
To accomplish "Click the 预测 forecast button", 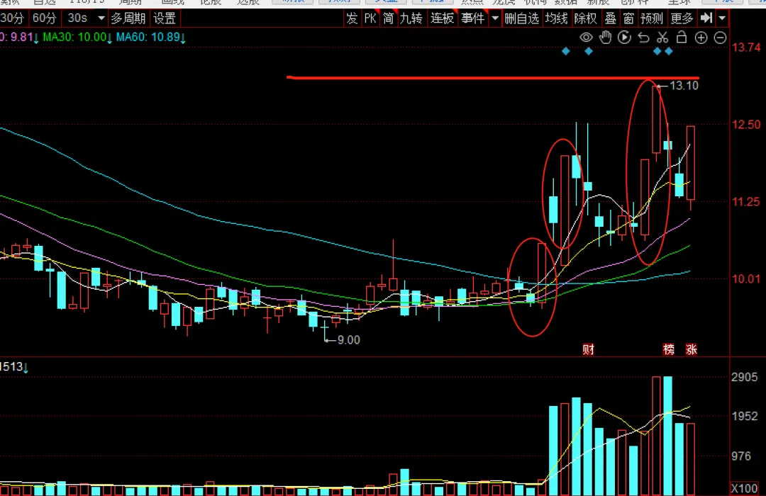I will point(652,18).
